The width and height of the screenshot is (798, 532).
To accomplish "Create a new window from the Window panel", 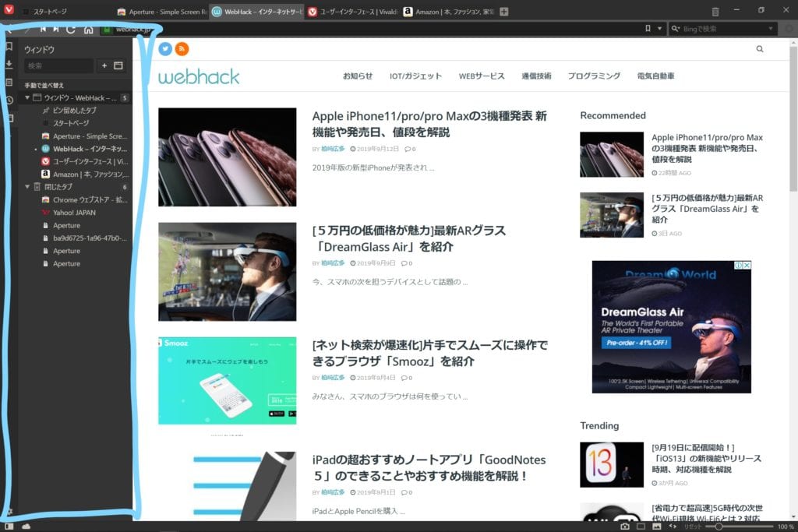I will coord(118,65).
